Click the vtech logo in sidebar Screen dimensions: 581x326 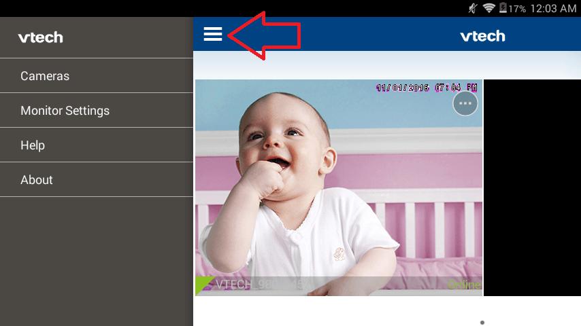pos(40,37)
